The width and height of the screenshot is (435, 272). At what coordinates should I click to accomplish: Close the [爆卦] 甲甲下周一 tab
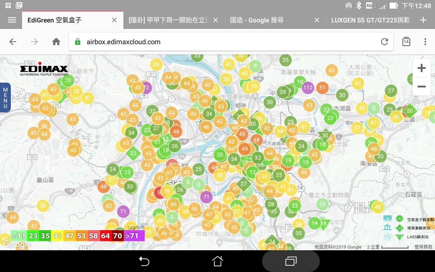215,20
